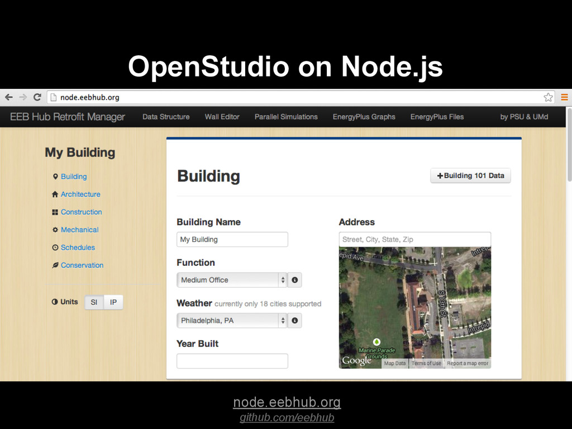The width and height of the screenshot is (572, 429).
Task: Click the gear icon beside Mechanical
Action: pos(55,230)
